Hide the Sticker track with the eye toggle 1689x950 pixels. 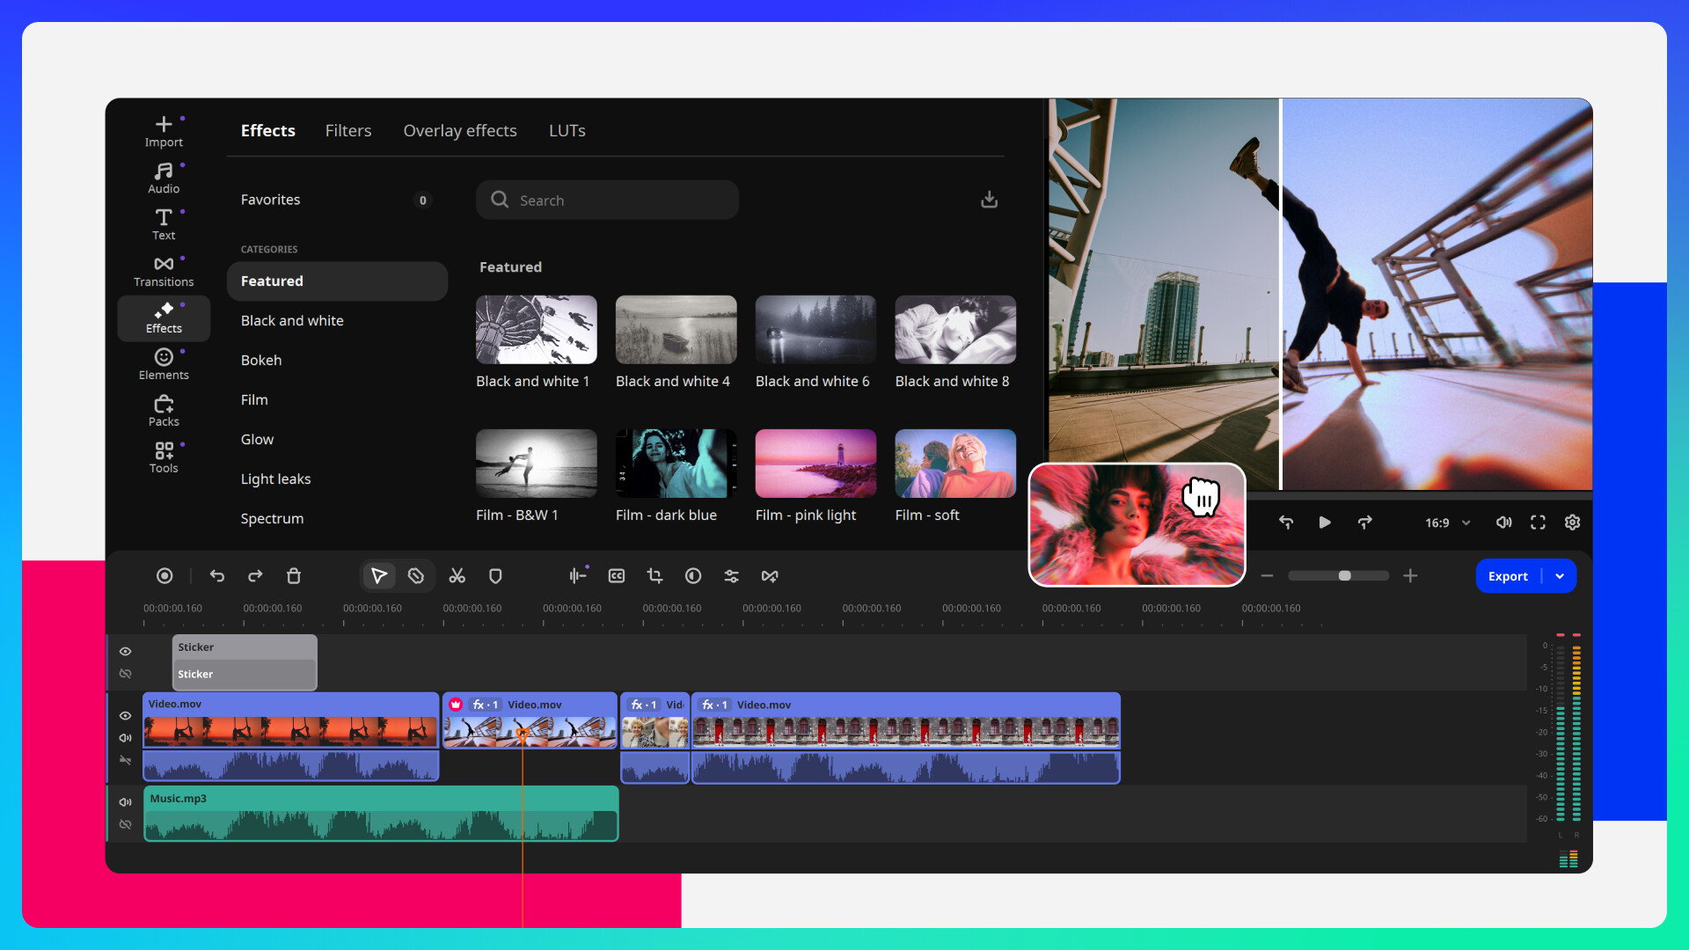coord(126,651)
